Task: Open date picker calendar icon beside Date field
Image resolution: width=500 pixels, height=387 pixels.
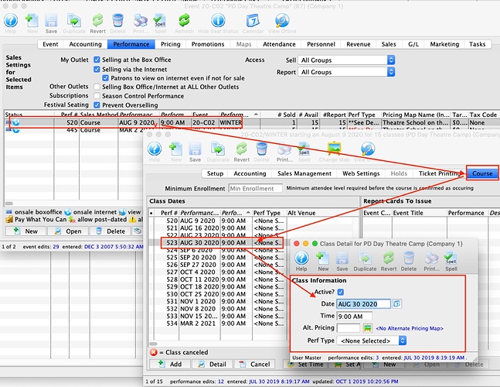Action: [x=396, y=303]
